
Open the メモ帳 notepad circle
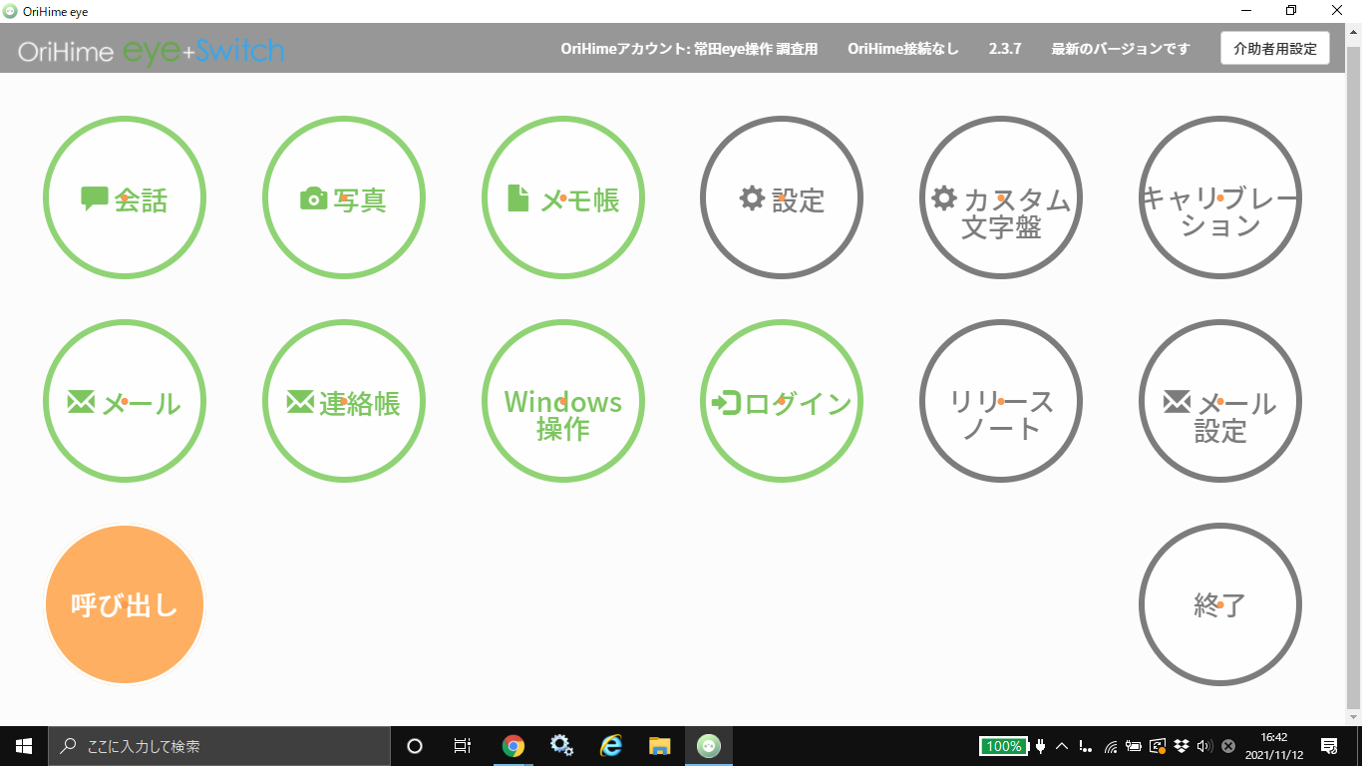point(563,198)
